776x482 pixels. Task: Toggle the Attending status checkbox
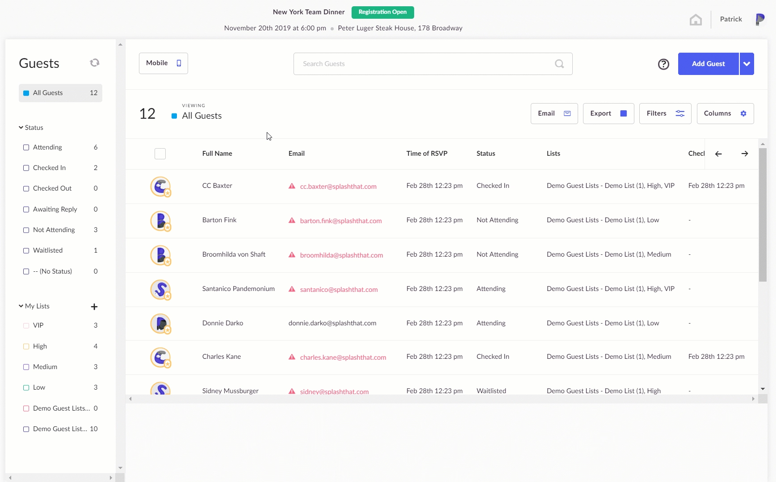[x=26, y=147]
